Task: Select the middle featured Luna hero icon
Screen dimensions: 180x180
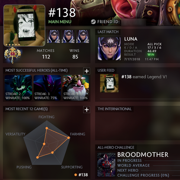Action: pyautogui.click(x=68, y=36)
